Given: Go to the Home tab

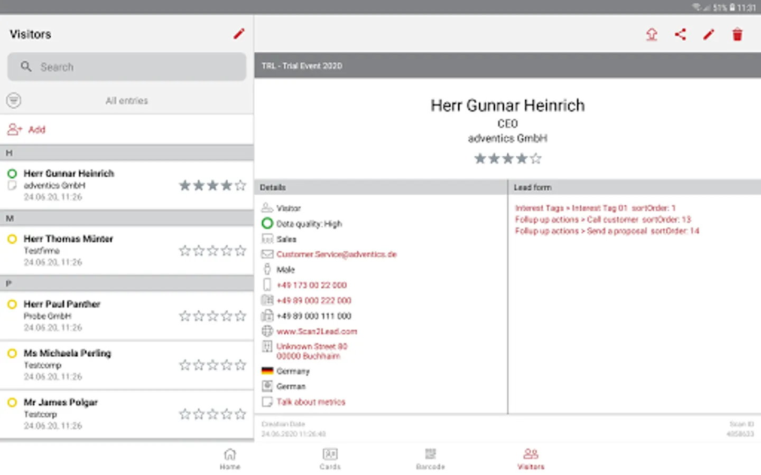Looking at the screenshot, I should click(230, 459).
